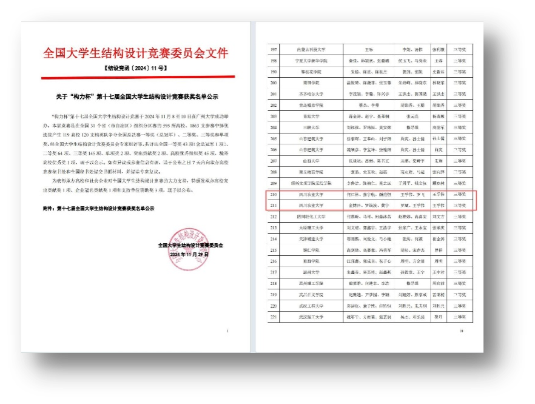Click 三峡大学 in row 204

point(311,127)
